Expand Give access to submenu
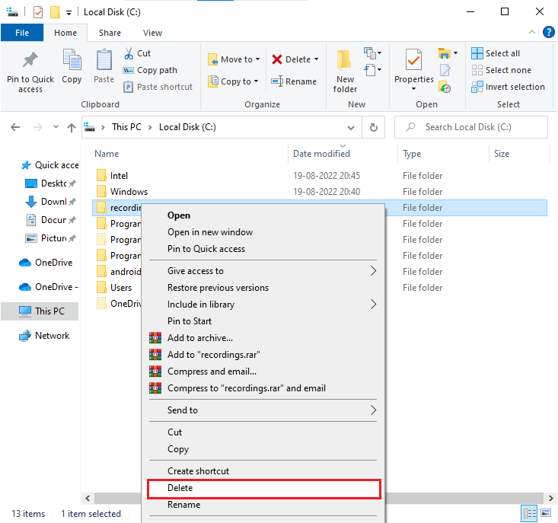 coord(263,271)
